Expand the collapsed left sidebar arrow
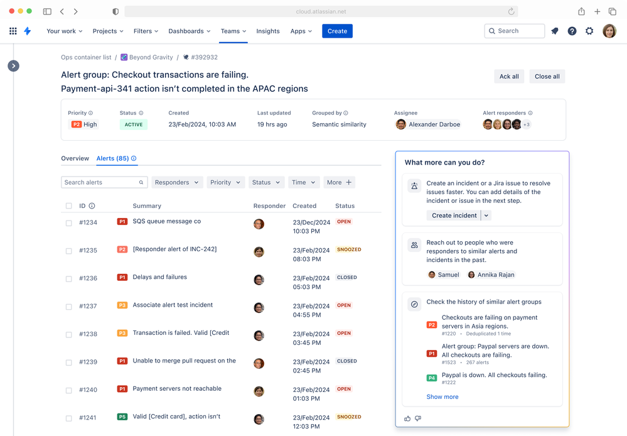This screenshot has height=436, width=627. coord(14,66)
